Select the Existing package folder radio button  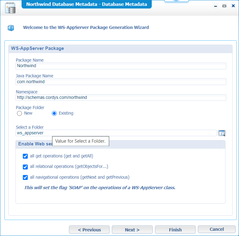(x=54, y=113)
